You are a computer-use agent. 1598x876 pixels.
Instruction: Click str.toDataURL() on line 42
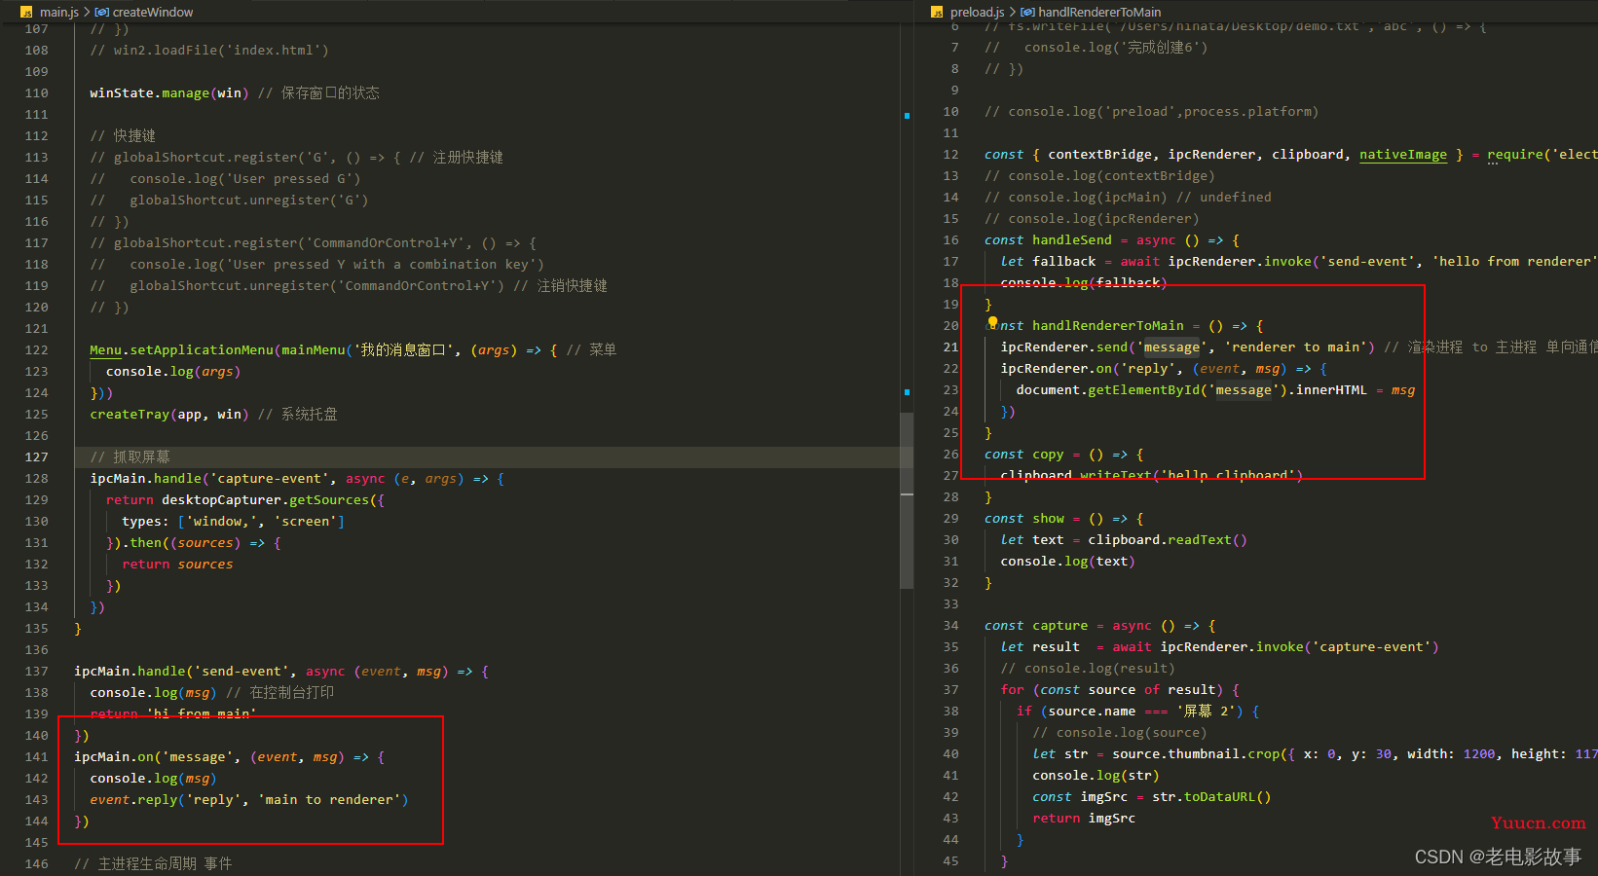(1211, 797)
